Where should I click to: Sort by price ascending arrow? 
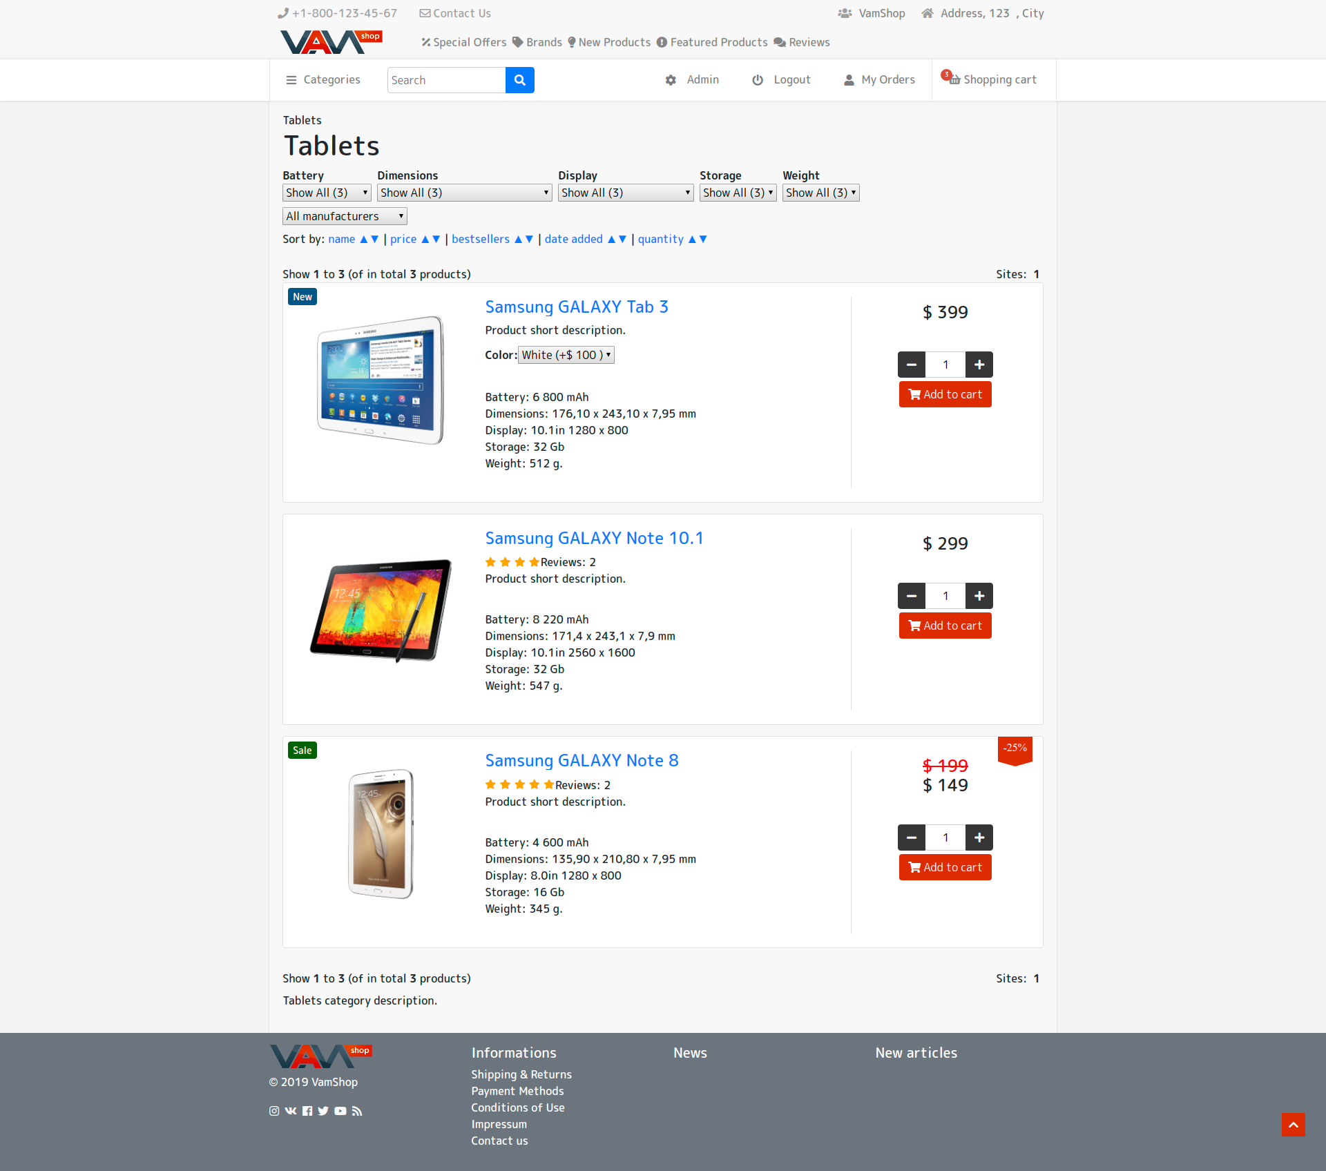(425, 240)
